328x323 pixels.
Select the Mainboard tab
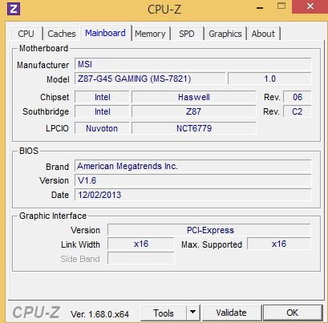105,33
